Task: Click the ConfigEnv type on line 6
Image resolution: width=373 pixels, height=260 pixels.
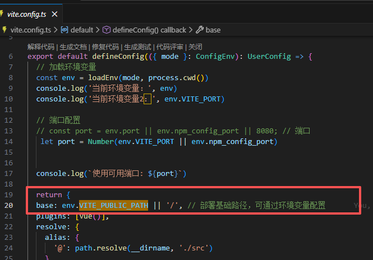Action: 215,57
